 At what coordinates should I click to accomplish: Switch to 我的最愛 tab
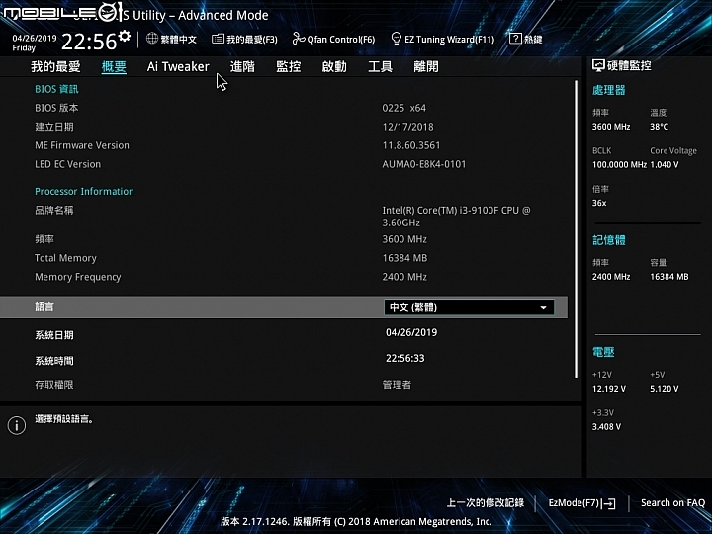click(55, 67)
